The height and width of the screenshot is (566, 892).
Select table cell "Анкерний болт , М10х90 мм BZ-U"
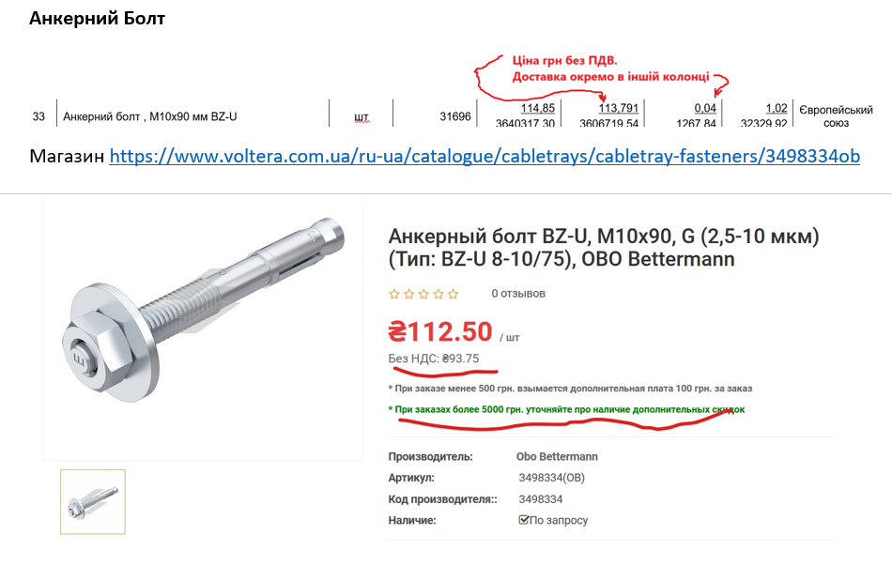[x=150, y=117]
